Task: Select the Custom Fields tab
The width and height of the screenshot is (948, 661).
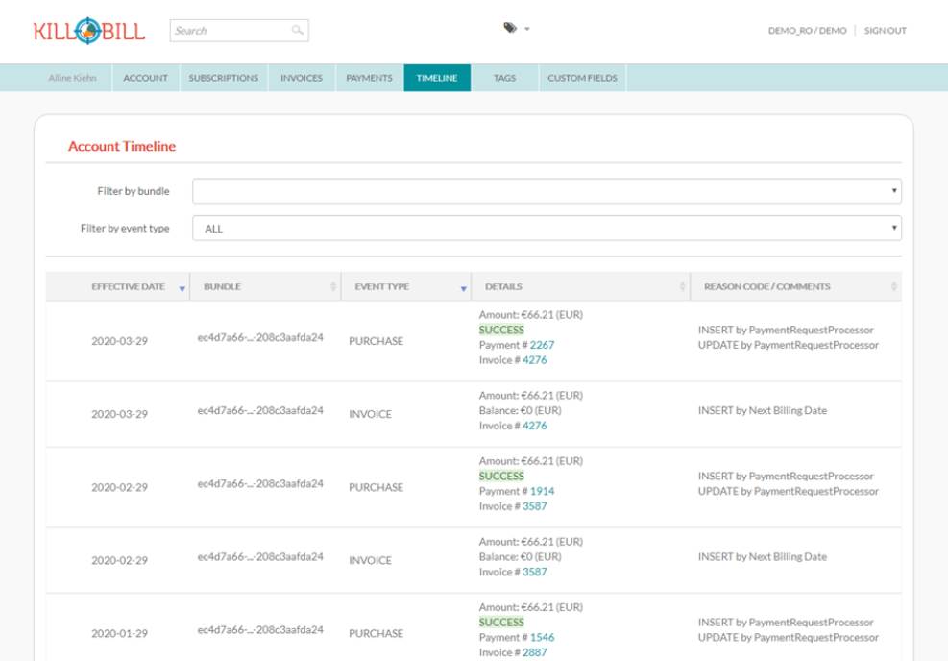Action: click(582, 78)
